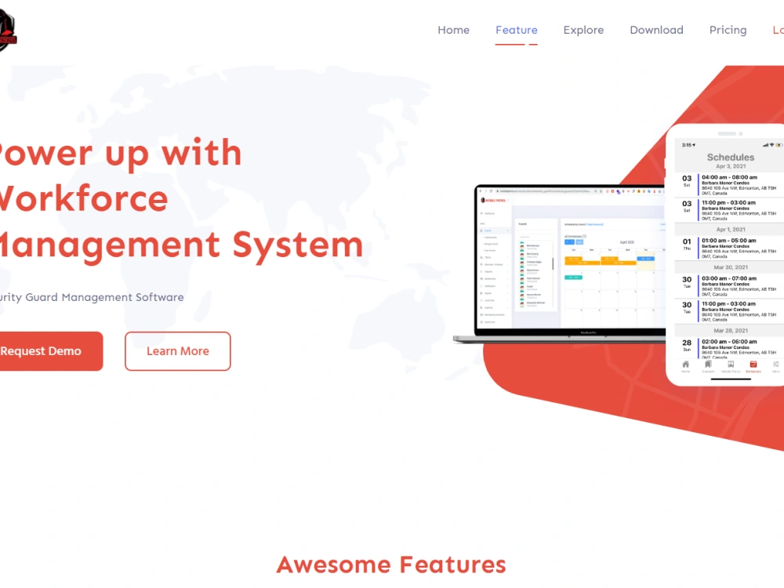This screenshot has width=784, height=588.
Task: Click the 'Management System' headline text
Action: 181,245
